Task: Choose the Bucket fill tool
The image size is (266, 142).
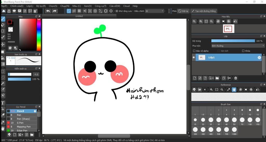Action: pos(3,58)
